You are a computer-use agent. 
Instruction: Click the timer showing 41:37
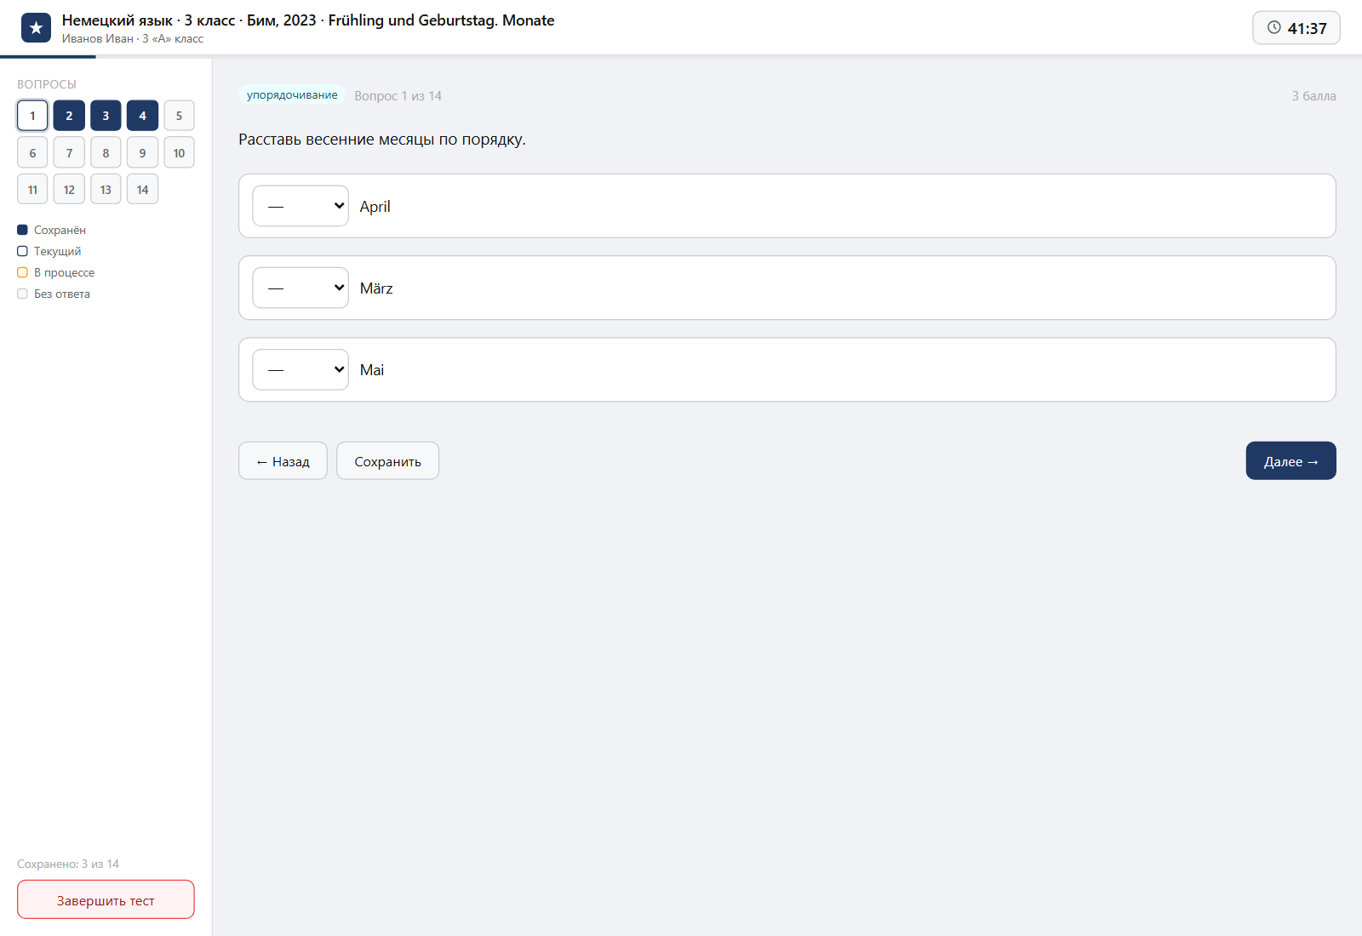(x=1296, y=28)
